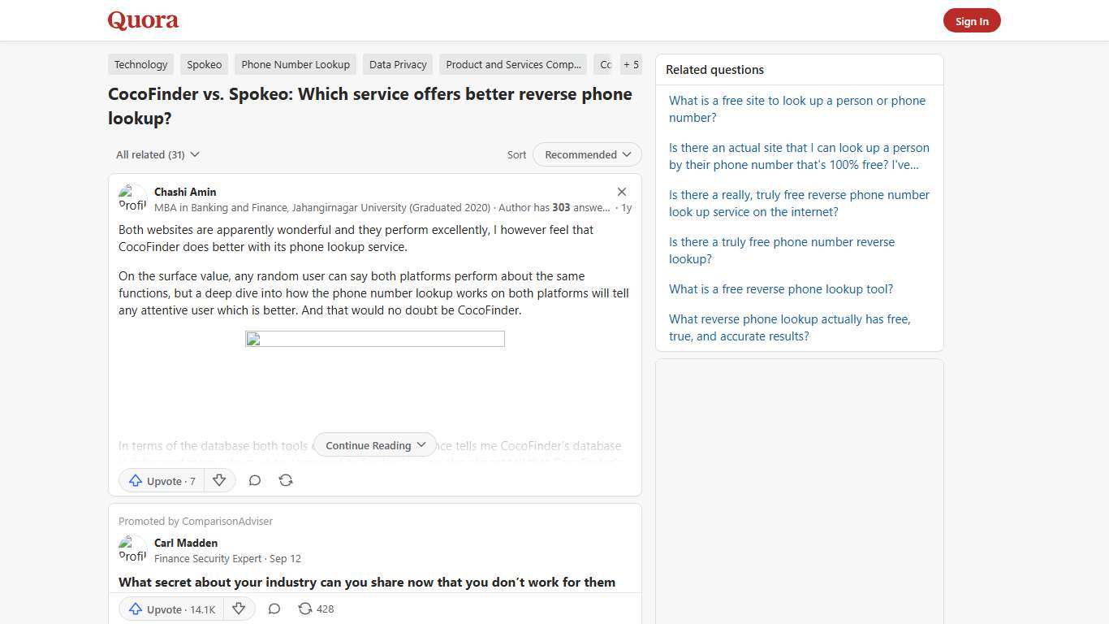Open the related question about free reverse phone lookup tool
1109x624 pixels.
point(780,288)
